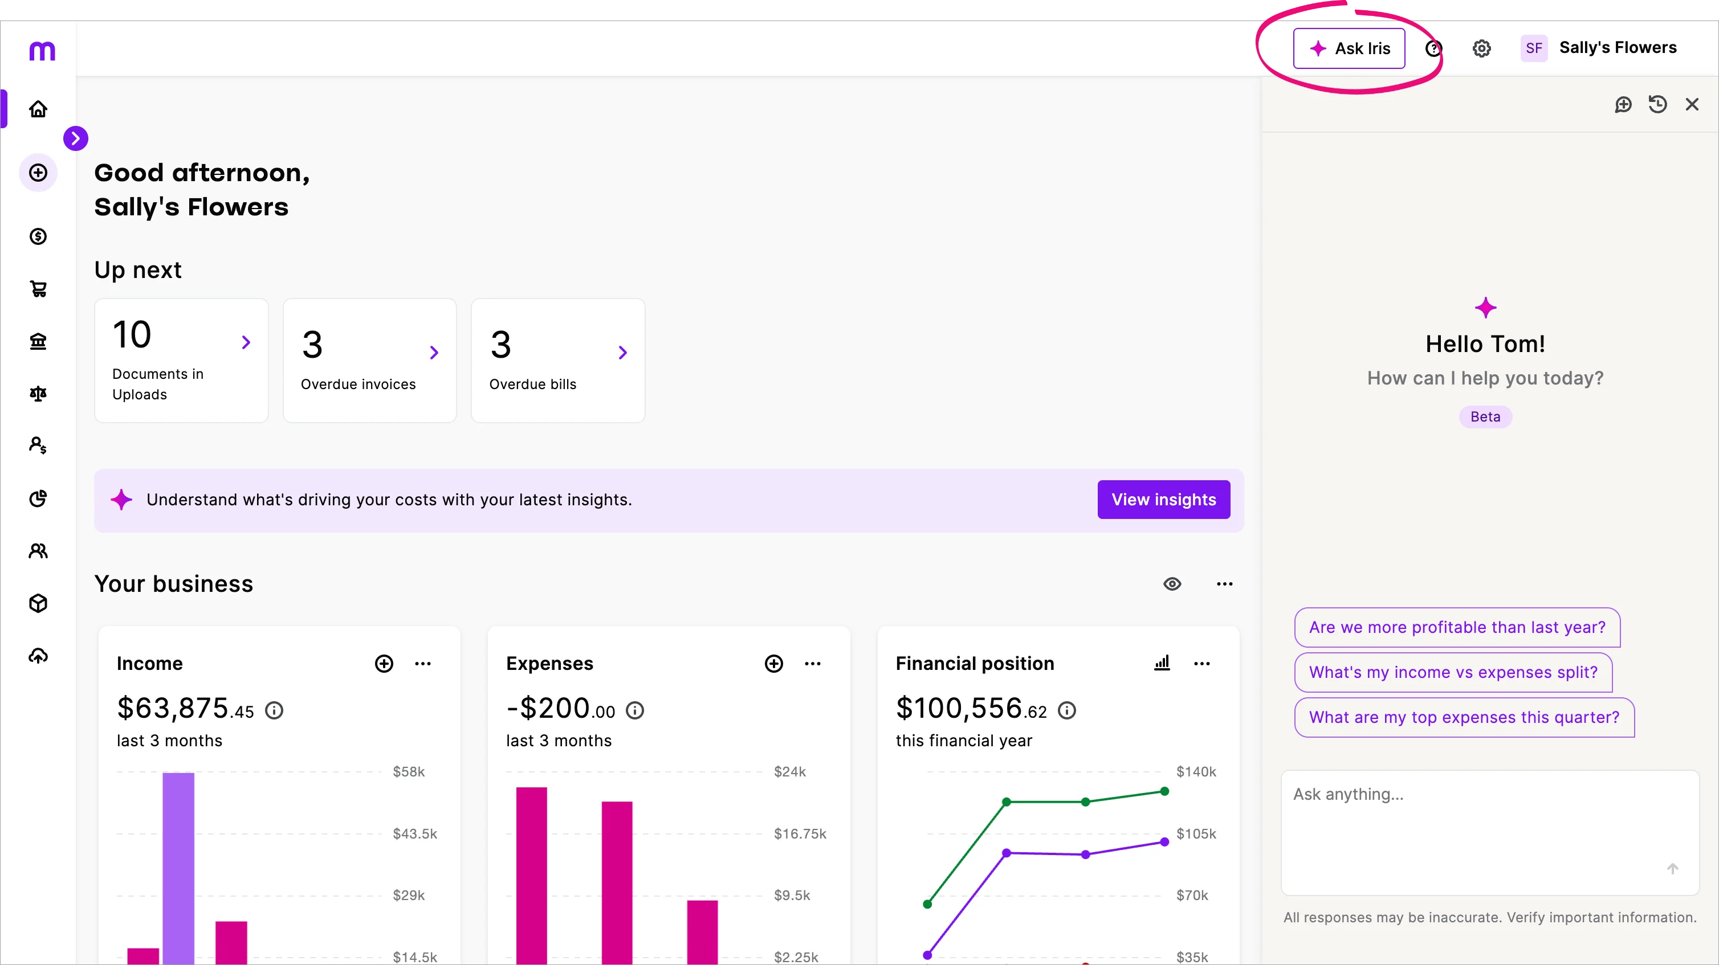Select 'What's my income vs expenses split?' suggestion
The height and width of the screenshot is (965, 1719).
1453,672
